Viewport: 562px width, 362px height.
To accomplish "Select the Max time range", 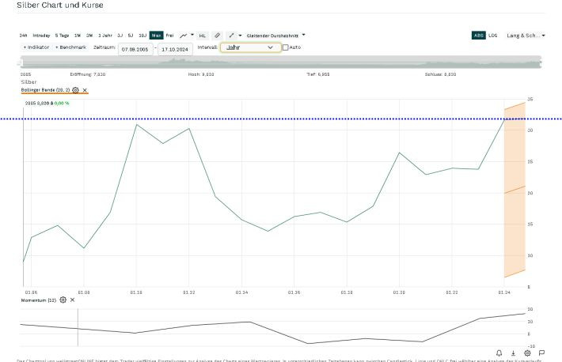I will point(156,36).
